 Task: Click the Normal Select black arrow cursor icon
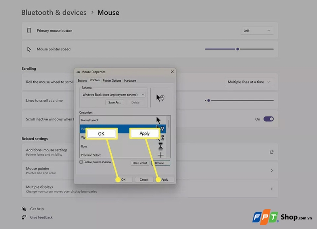tap(158, 120)
